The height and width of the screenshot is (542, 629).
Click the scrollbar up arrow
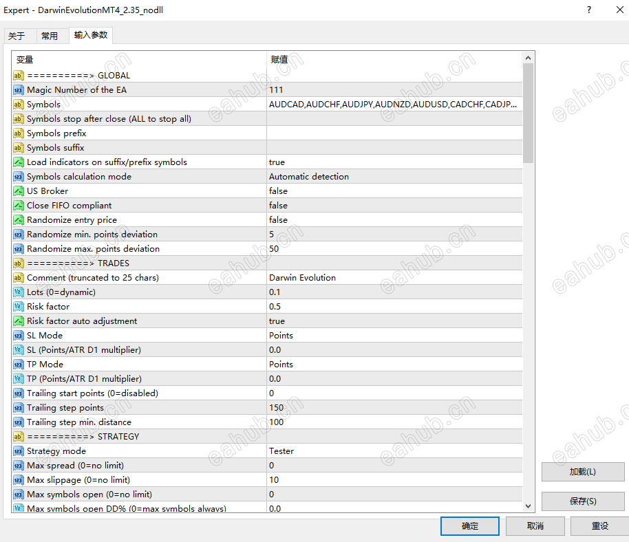528,58
